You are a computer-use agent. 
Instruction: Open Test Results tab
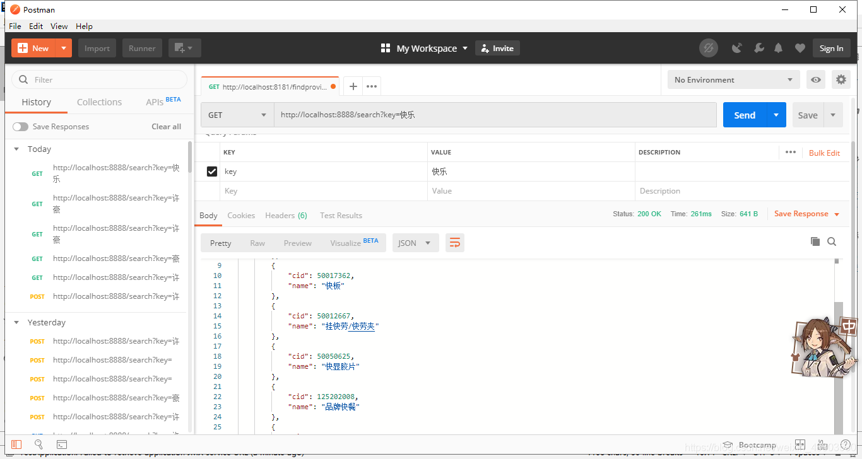[x=341, y=216]
